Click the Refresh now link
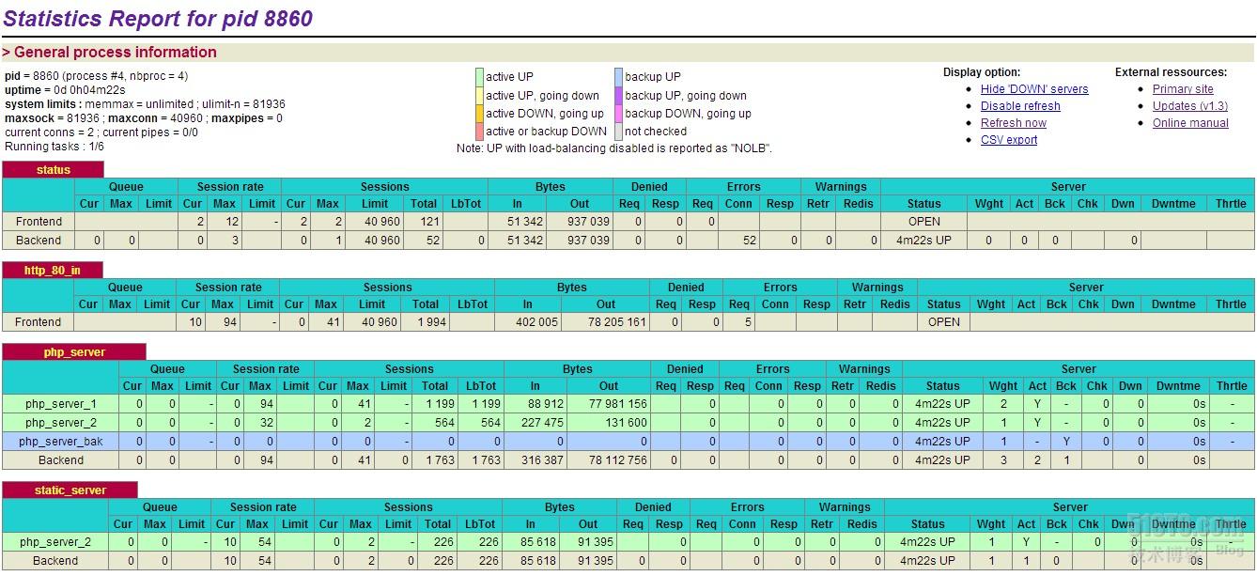This screenshot has width=1257, height=576. [1014, 123]
